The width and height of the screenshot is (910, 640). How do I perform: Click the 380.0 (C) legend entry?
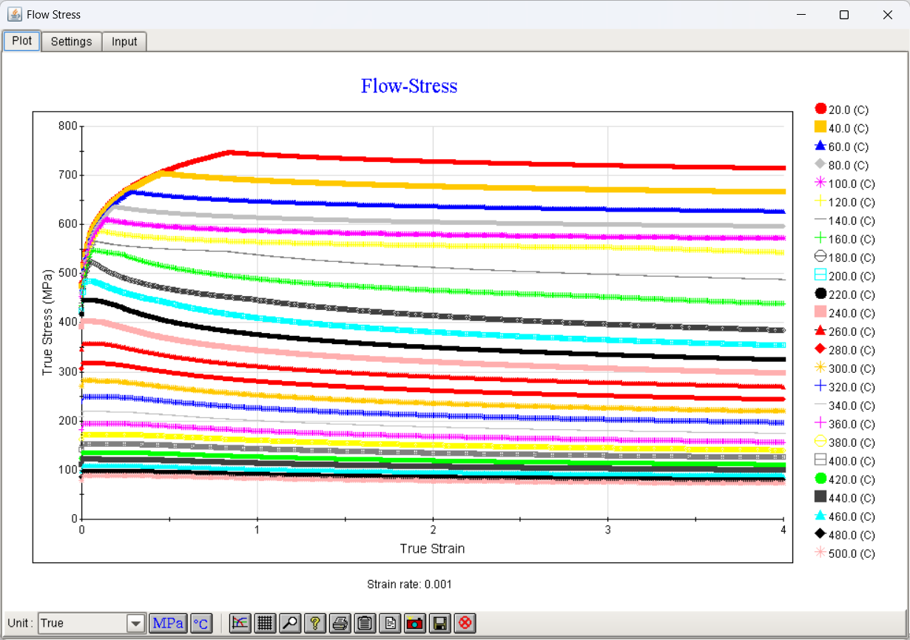845,442
